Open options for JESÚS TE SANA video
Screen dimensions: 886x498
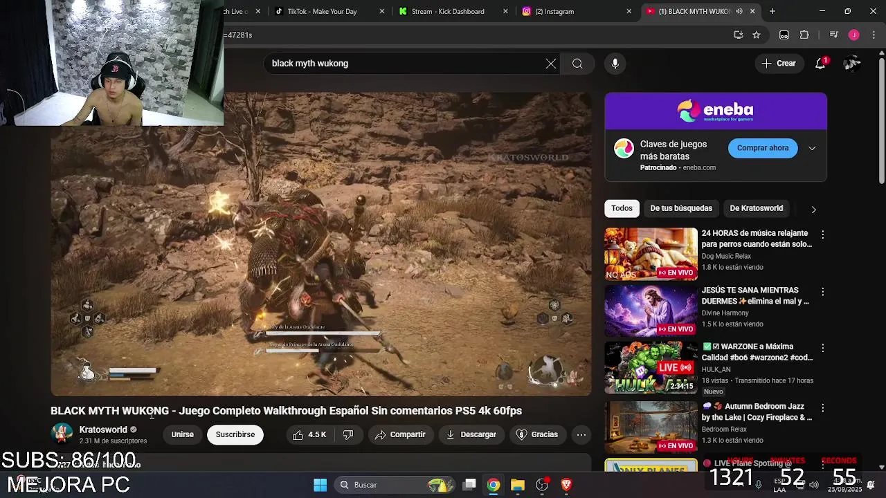point(823,292)
